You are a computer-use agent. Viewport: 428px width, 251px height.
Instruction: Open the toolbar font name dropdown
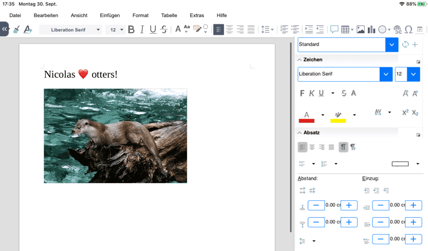98,30
